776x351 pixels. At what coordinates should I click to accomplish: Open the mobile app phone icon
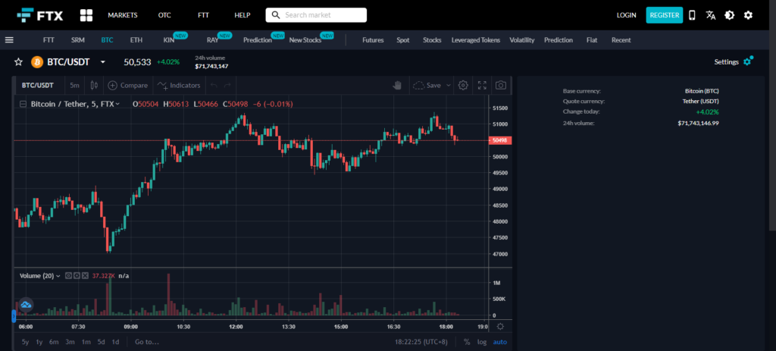click(x=693, y=15)
